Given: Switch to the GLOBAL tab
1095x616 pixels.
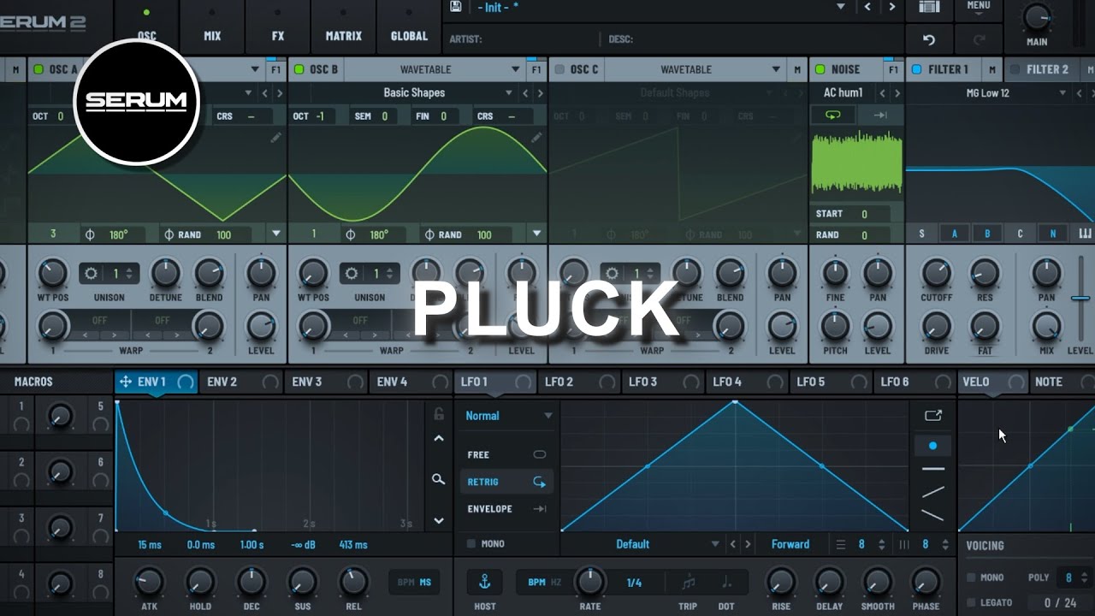Looking at the screenshot, I should tap(409, 27).
